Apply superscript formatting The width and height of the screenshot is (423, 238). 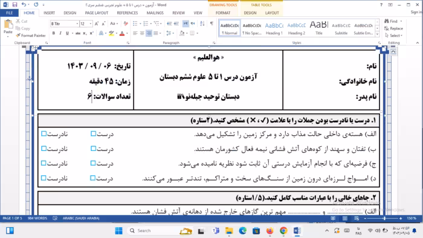(x=91, y=33)
